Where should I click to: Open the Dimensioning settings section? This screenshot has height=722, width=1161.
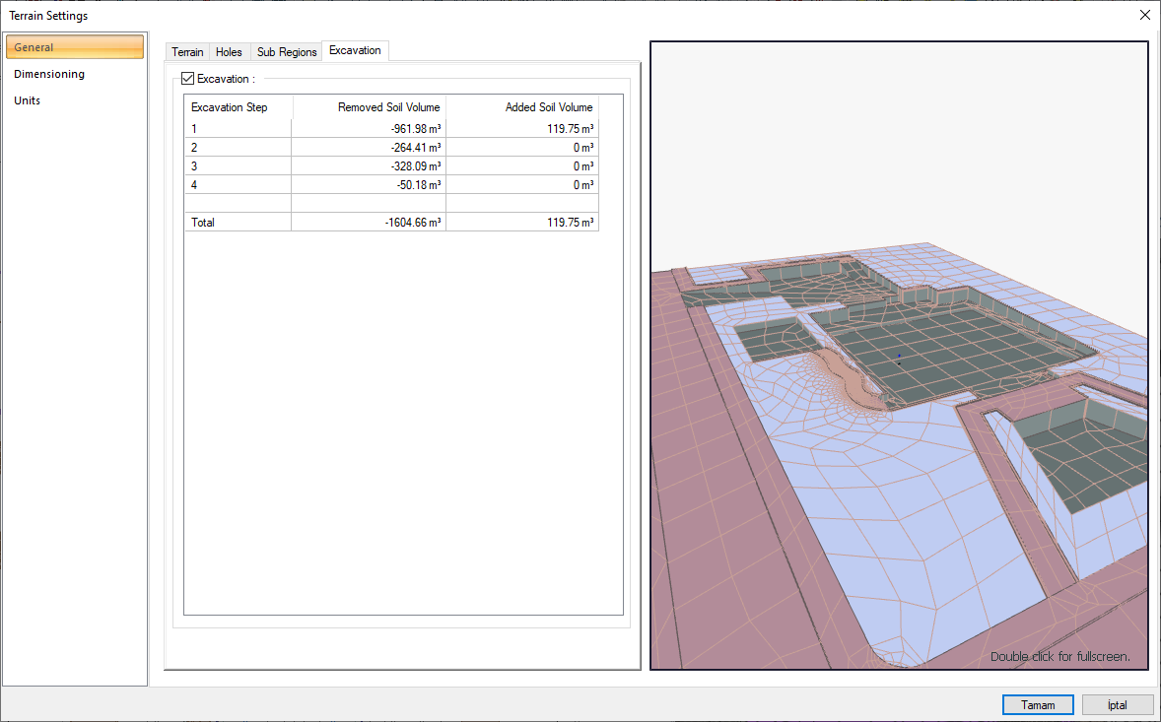point(47,73)
